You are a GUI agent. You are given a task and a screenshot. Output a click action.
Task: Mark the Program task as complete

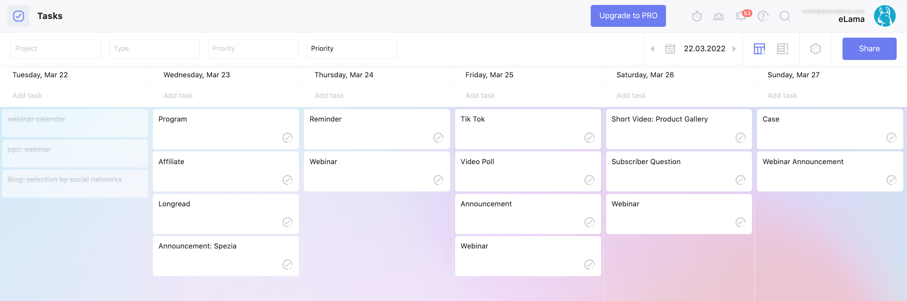pyautogui.click(x=287, y=138)
